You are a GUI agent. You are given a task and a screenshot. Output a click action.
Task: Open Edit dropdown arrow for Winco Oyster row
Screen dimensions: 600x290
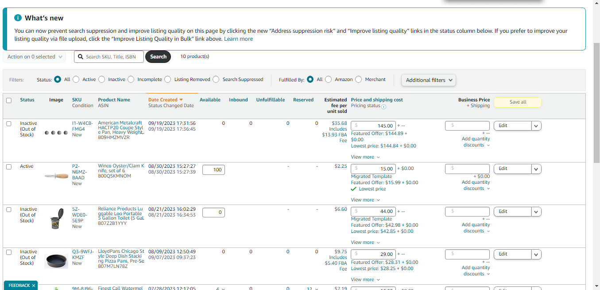point(536,169)
